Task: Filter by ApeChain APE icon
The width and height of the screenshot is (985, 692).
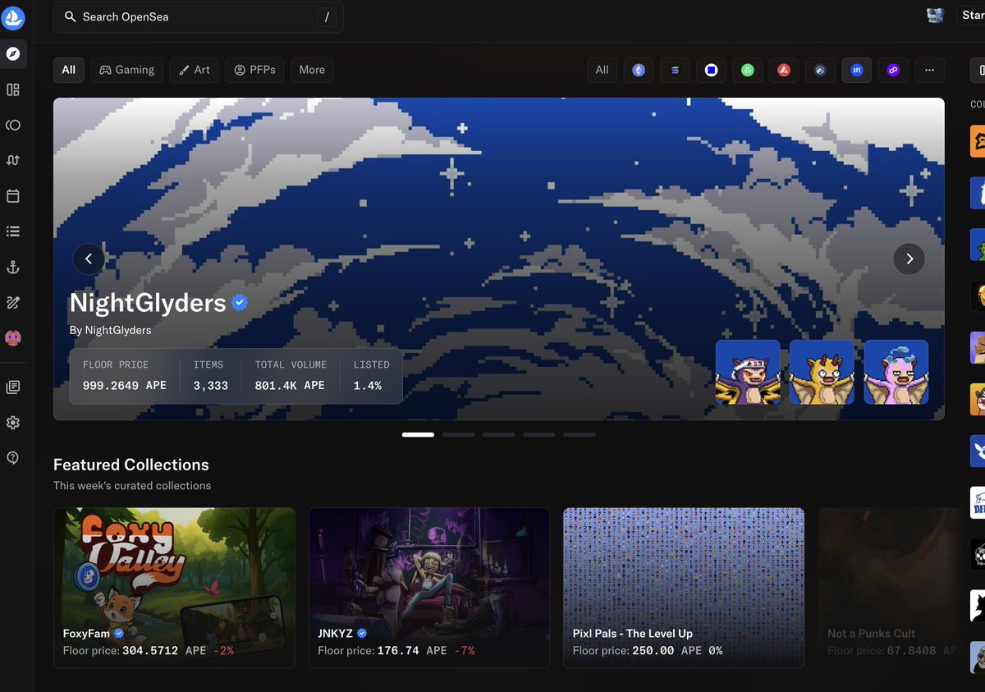Action: 857,70
